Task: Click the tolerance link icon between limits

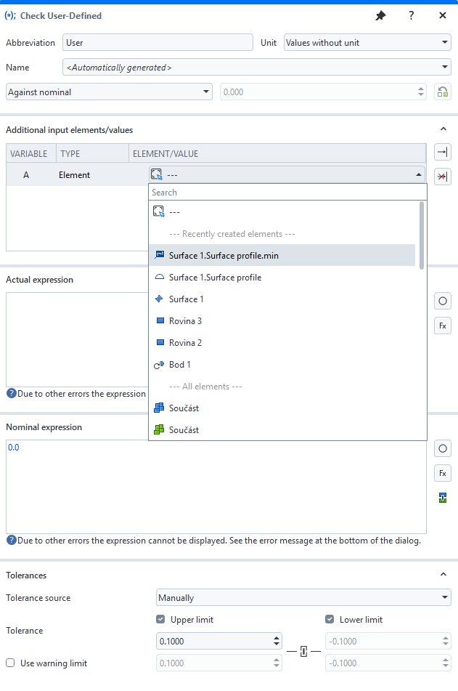Action: [x=303, y=651]
